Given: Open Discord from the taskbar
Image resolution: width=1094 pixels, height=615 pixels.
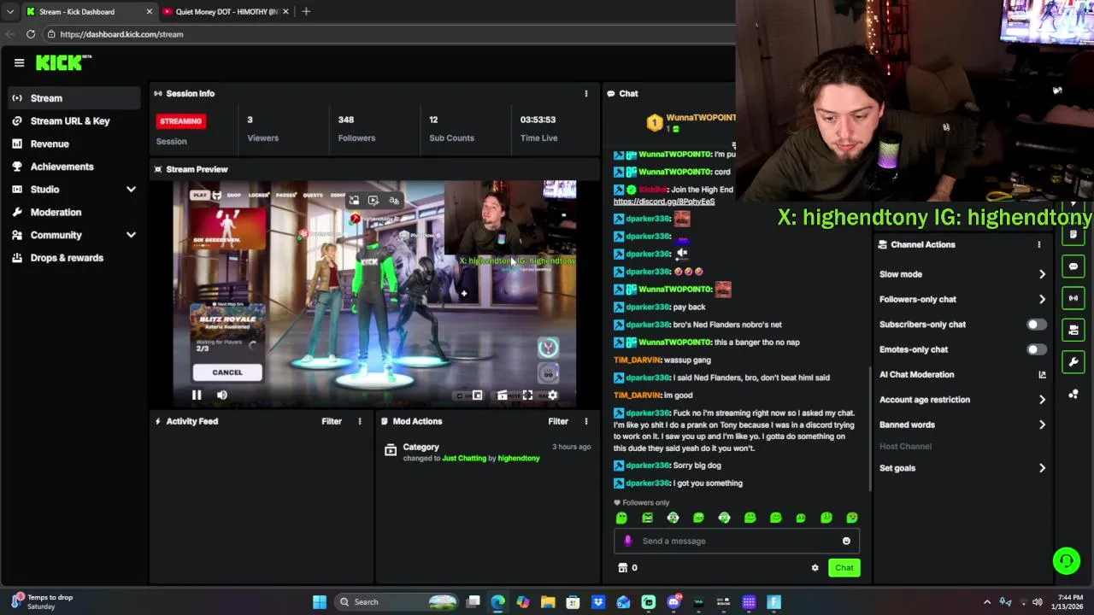Looking at the screenshot, I should (x=673, y=602).
